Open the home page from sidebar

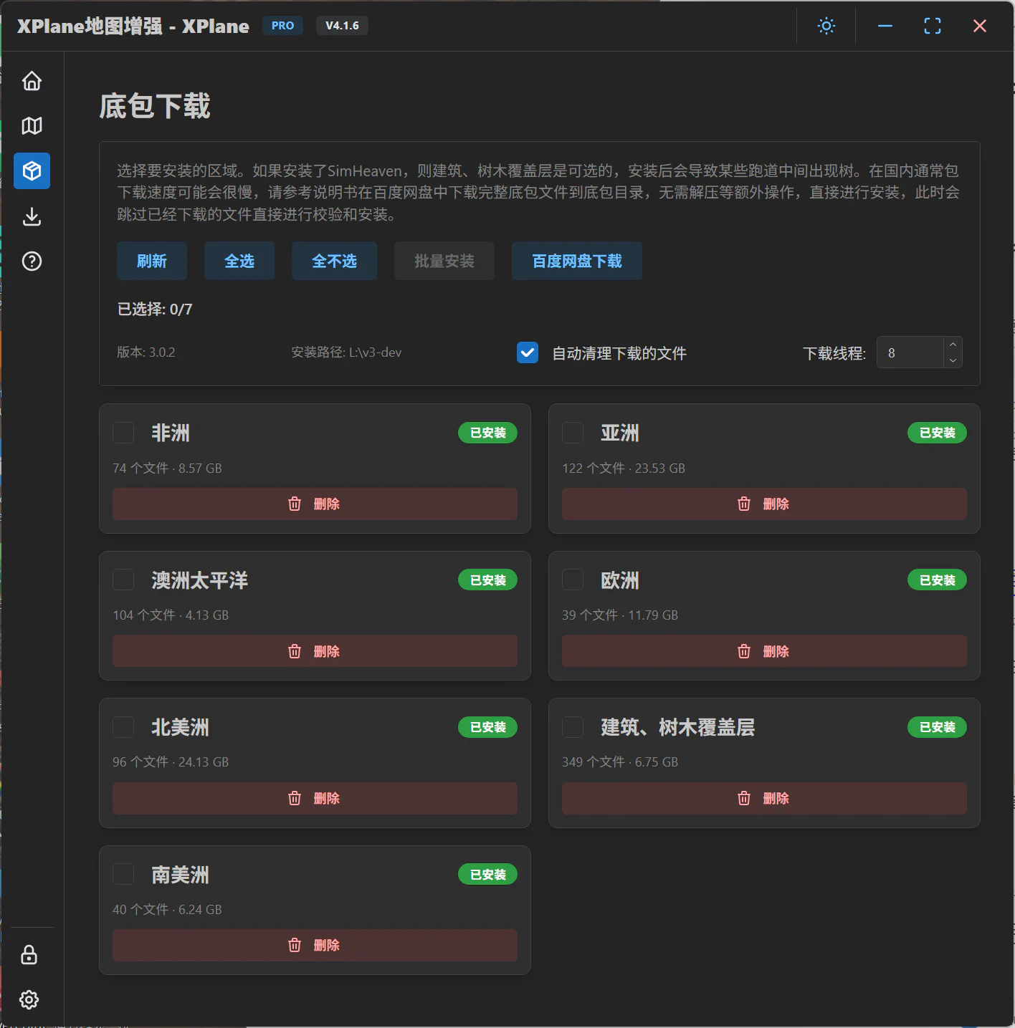(32, 81)
